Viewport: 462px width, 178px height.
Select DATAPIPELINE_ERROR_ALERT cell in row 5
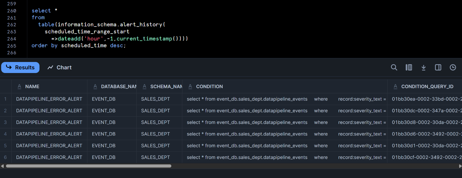(49, 145)
